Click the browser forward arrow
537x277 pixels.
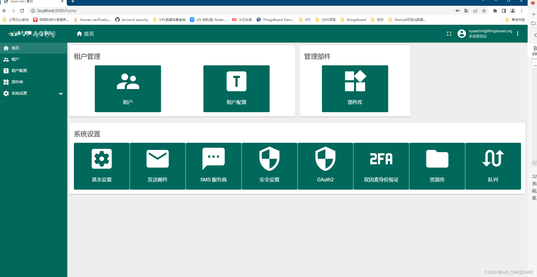(x=13, y=11)
